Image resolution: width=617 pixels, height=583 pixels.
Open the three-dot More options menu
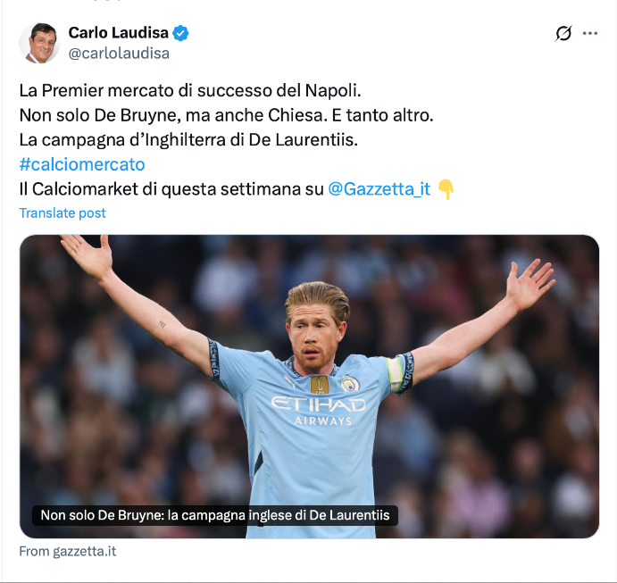[590, 33]
